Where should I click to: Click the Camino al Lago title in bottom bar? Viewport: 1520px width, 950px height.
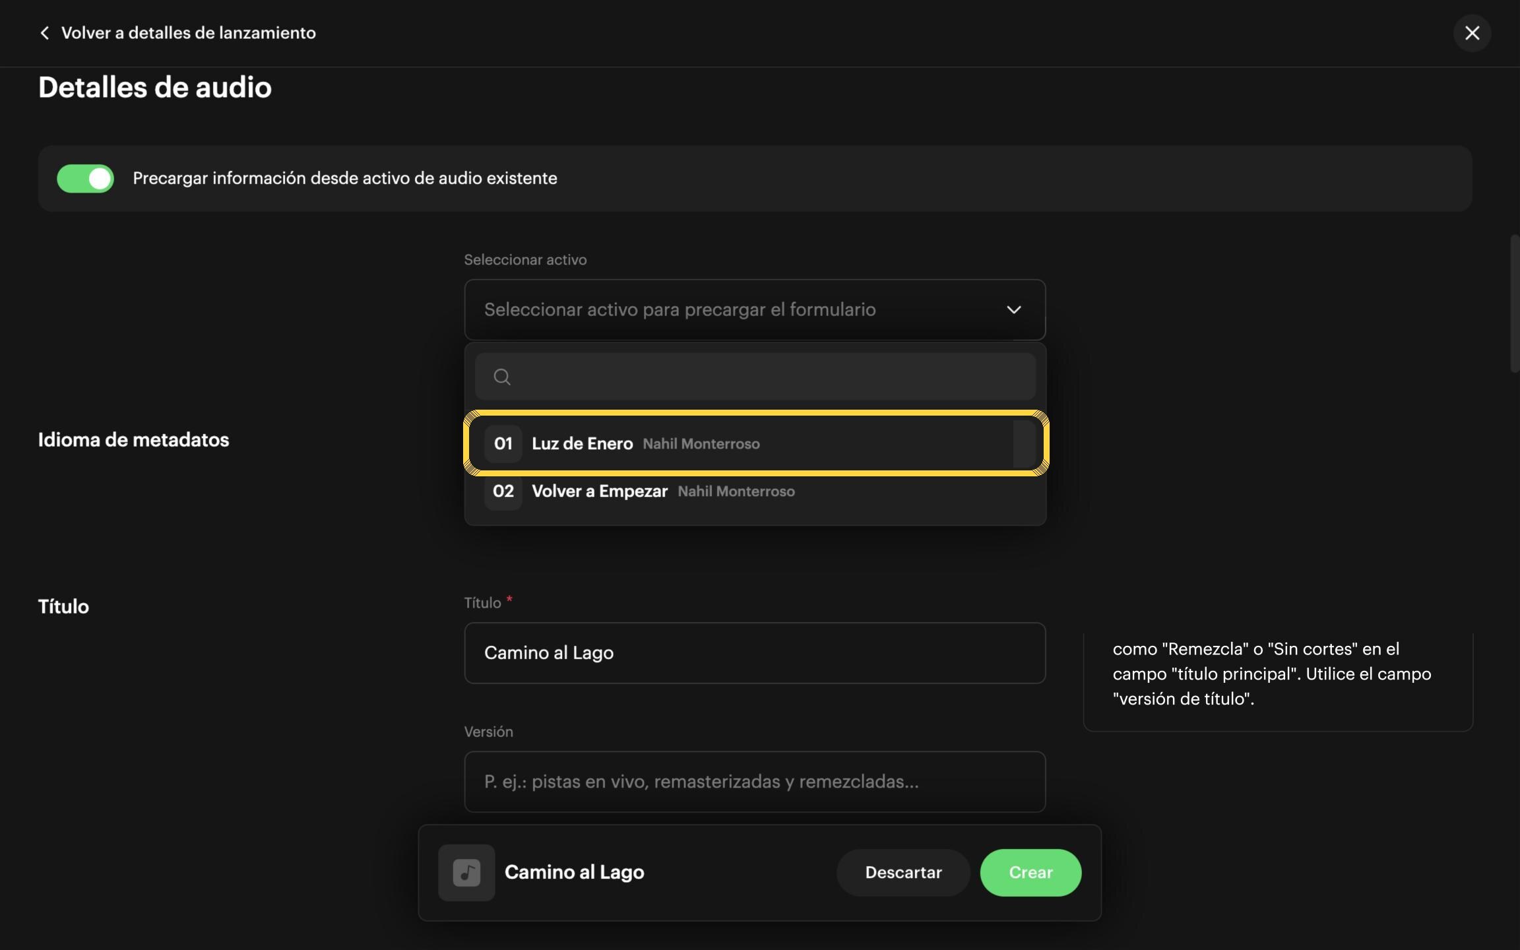[x=574, y=872]
